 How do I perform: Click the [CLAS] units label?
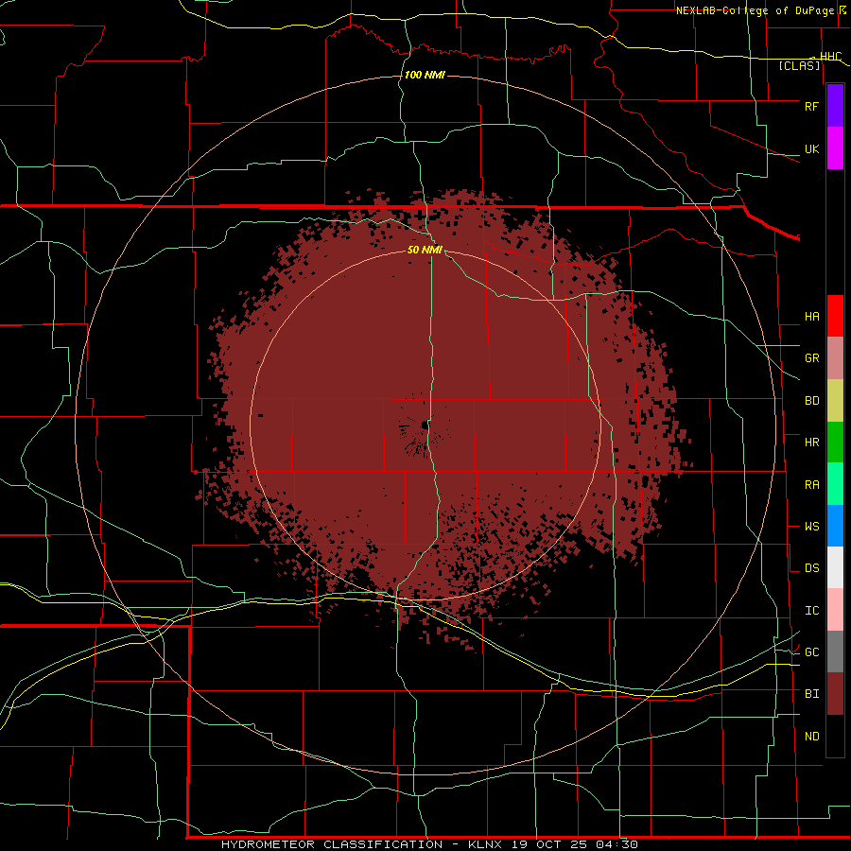[799, 65]
